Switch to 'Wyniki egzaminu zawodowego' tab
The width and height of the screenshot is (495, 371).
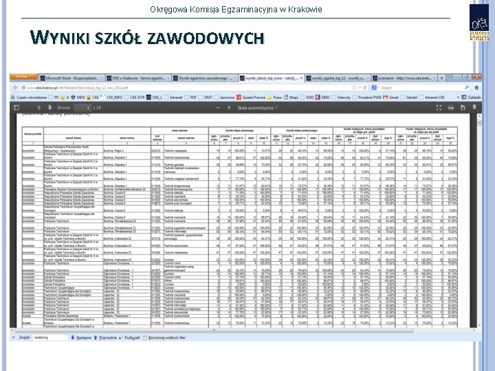pyautogui.click(x=205, y=78)
